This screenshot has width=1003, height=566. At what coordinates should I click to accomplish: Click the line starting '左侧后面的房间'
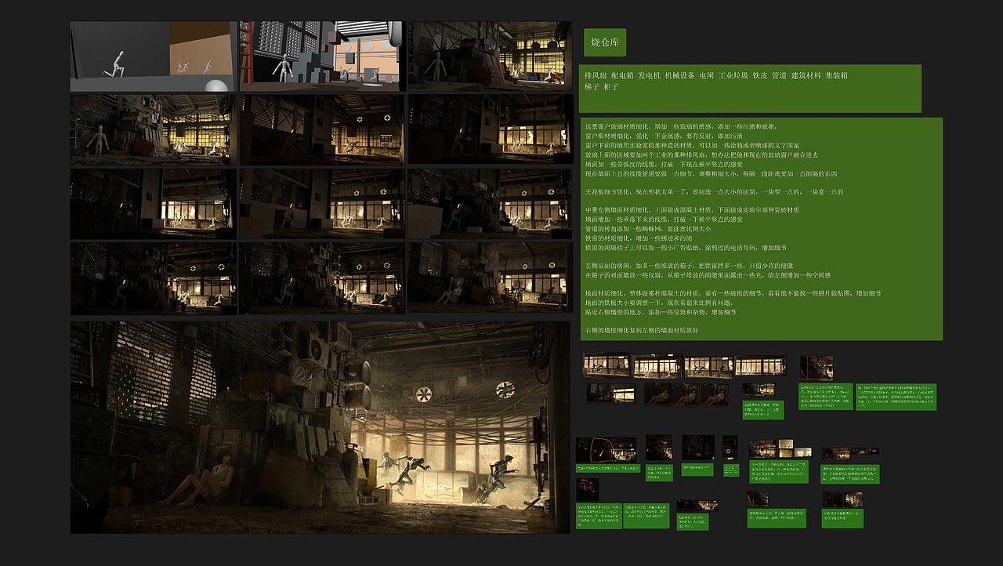click(x=689, y=267)
